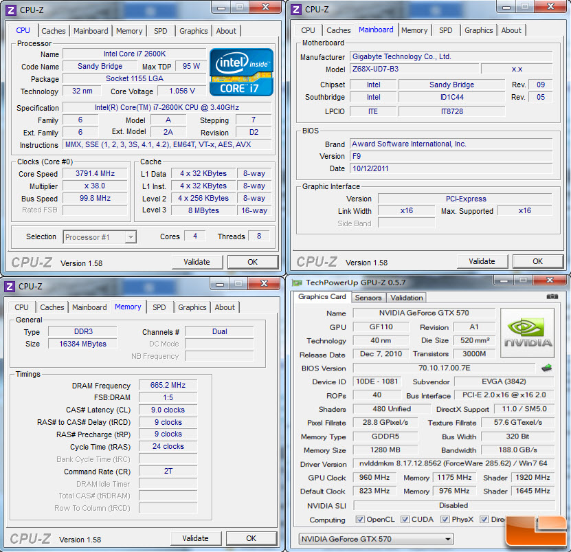The width and height of the screenshot is (571, 552).
Task: Select the Graphics tab in the CPU-Z memory timings window
Action: 192,307
